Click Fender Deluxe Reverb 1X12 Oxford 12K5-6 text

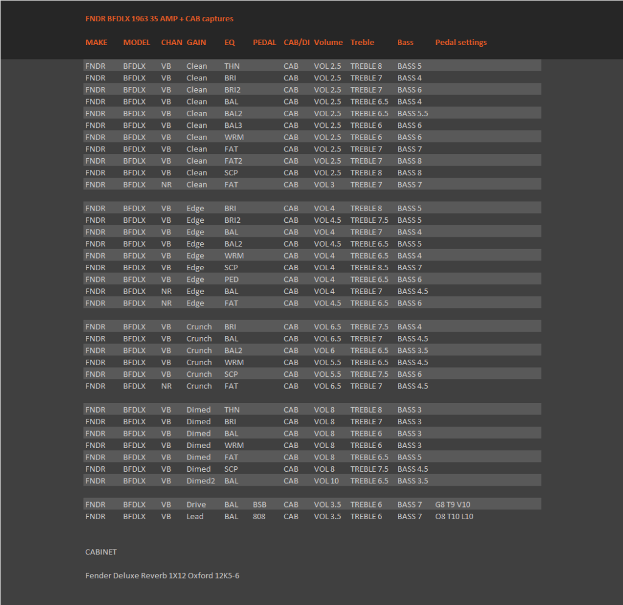coord(162,576)
